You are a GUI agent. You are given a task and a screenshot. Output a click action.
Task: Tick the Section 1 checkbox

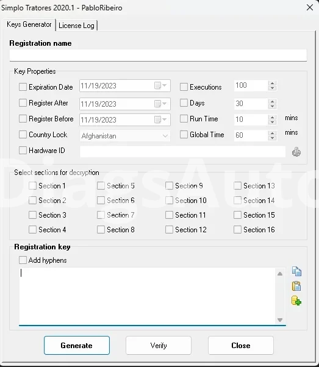[x=32, y=186]
